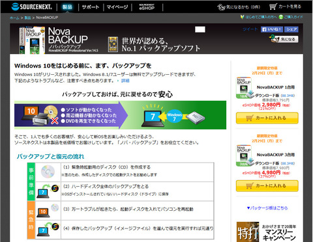Viewport: 313px width, 242px height.
Task: Click the Windows 10をはじめる前に heading
Action: tap(83, 66)
